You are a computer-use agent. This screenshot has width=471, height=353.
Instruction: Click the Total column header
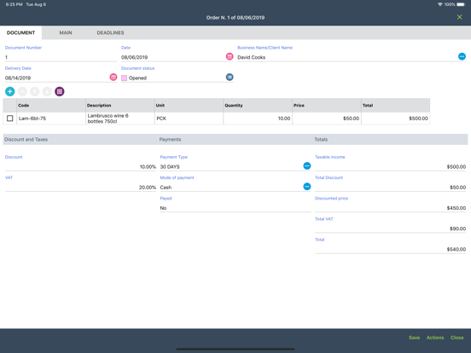[395, 106]
